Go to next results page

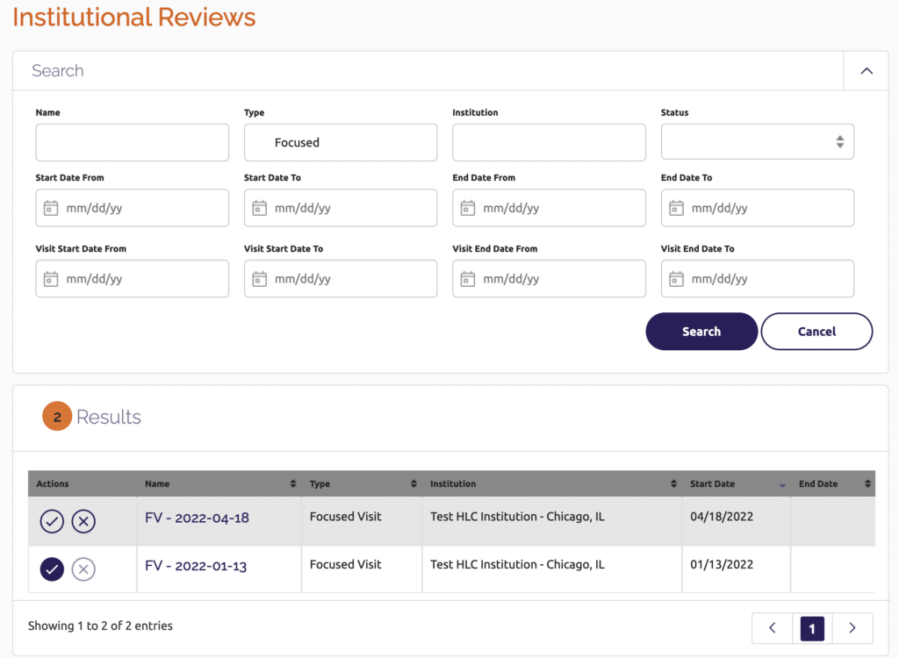point(852,628)
